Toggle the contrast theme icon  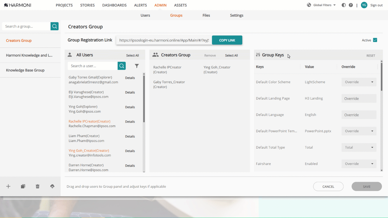pyautogui.click(x=344, y=5)
